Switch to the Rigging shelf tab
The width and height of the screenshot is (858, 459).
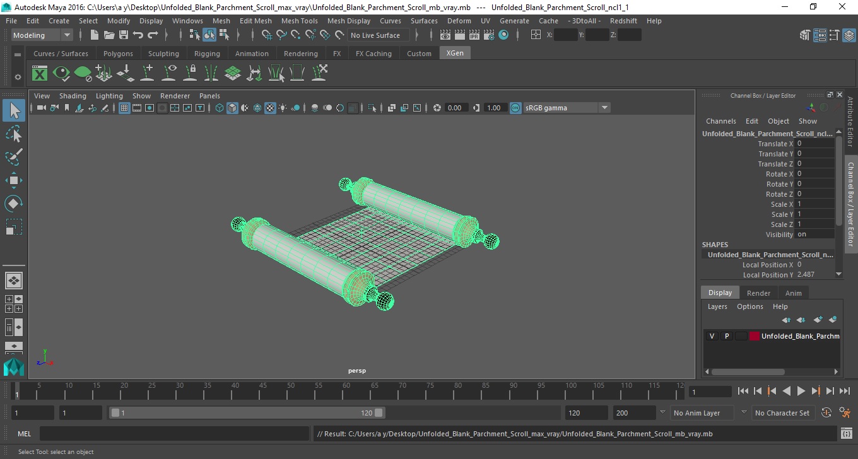pyautogui.click(x=207, y=54)
